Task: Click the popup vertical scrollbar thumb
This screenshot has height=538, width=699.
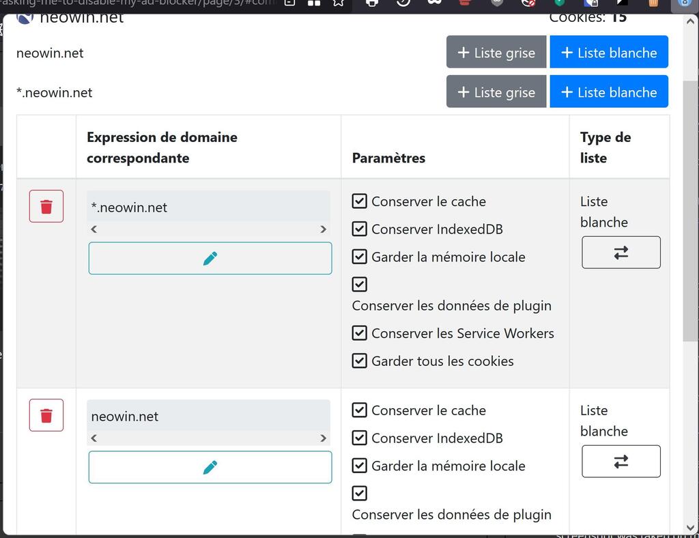Action: coord(690,211)
